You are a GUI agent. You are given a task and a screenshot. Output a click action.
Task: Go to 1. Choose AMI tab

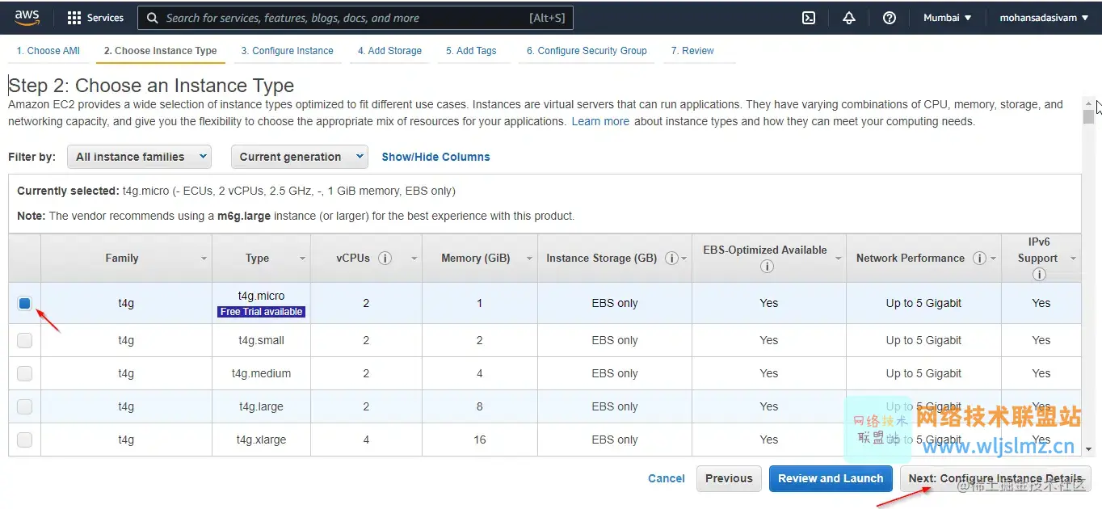coord(48,51)
